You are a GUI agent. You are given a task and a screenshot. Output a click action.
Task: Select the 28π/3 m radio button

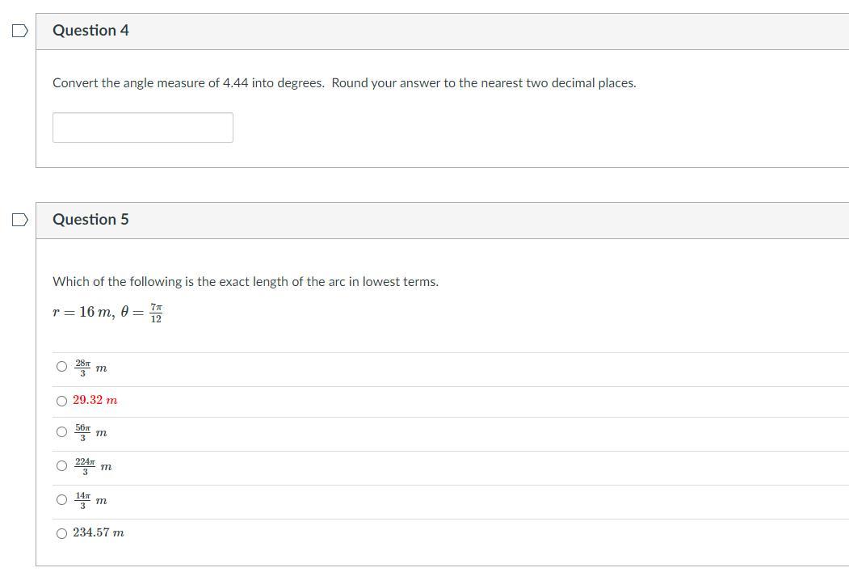pos(62,367)
